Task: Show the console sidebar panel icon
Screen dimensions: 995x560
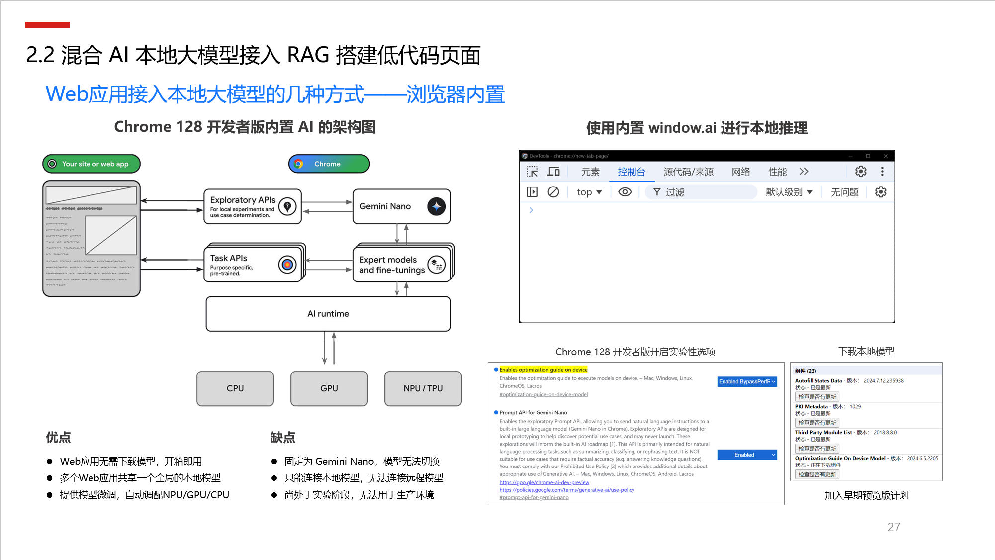Action: [532, 192]
